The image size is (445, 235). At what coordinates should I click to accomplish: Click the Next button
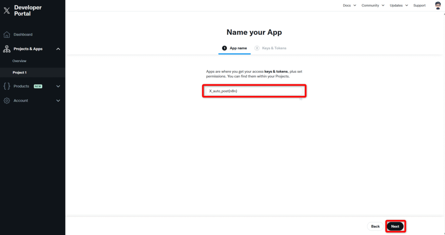click(x=395, y=226)
